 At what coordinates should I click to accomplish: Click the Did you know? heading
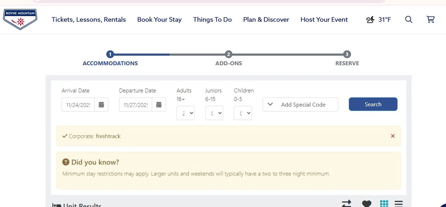point(95,162)
